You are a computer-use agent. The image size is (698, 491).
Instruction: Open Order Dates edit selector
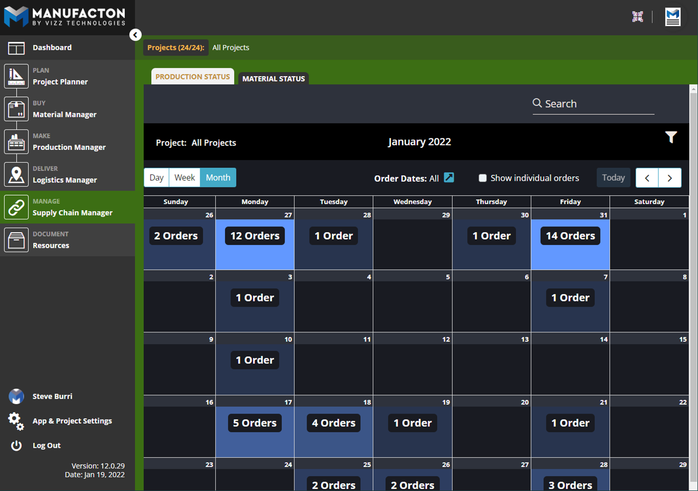click(x=449, y=178)
